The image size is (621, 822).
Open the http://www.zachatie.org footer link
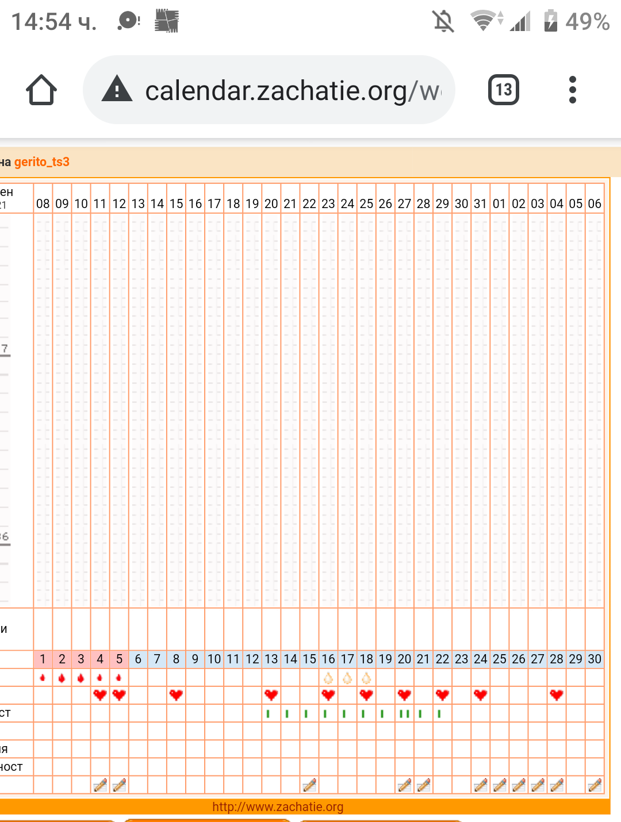(x=278, y=806)
